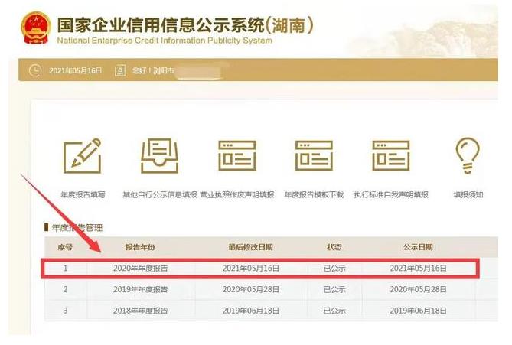This screenshot has height=345, width=512.
Task: Open the 其他自行公示信息填报 tray icon
Action: (x=159, y=155)
